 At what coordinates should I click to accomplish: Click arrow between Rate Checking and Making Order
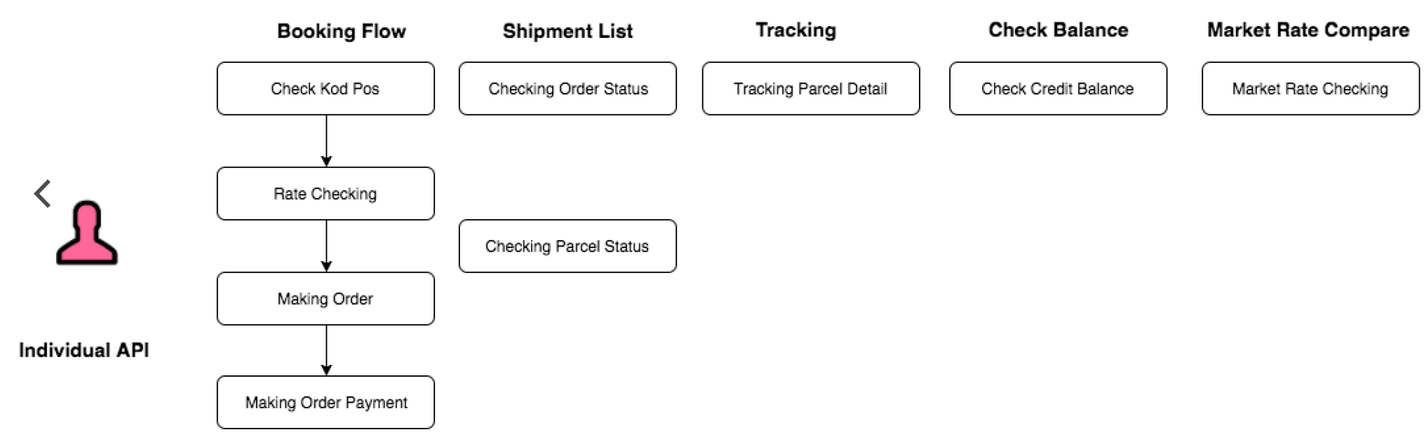pos(326,246)
